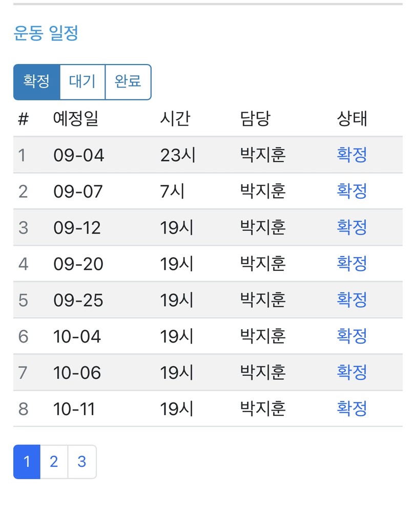
Task: Click 확정 status for 09-25 row
Action: click(x=352, y=300)
